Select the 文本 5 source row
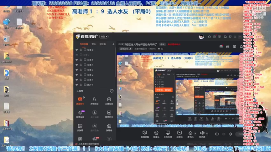The image size is (271, 152). (x=94, y=60)
